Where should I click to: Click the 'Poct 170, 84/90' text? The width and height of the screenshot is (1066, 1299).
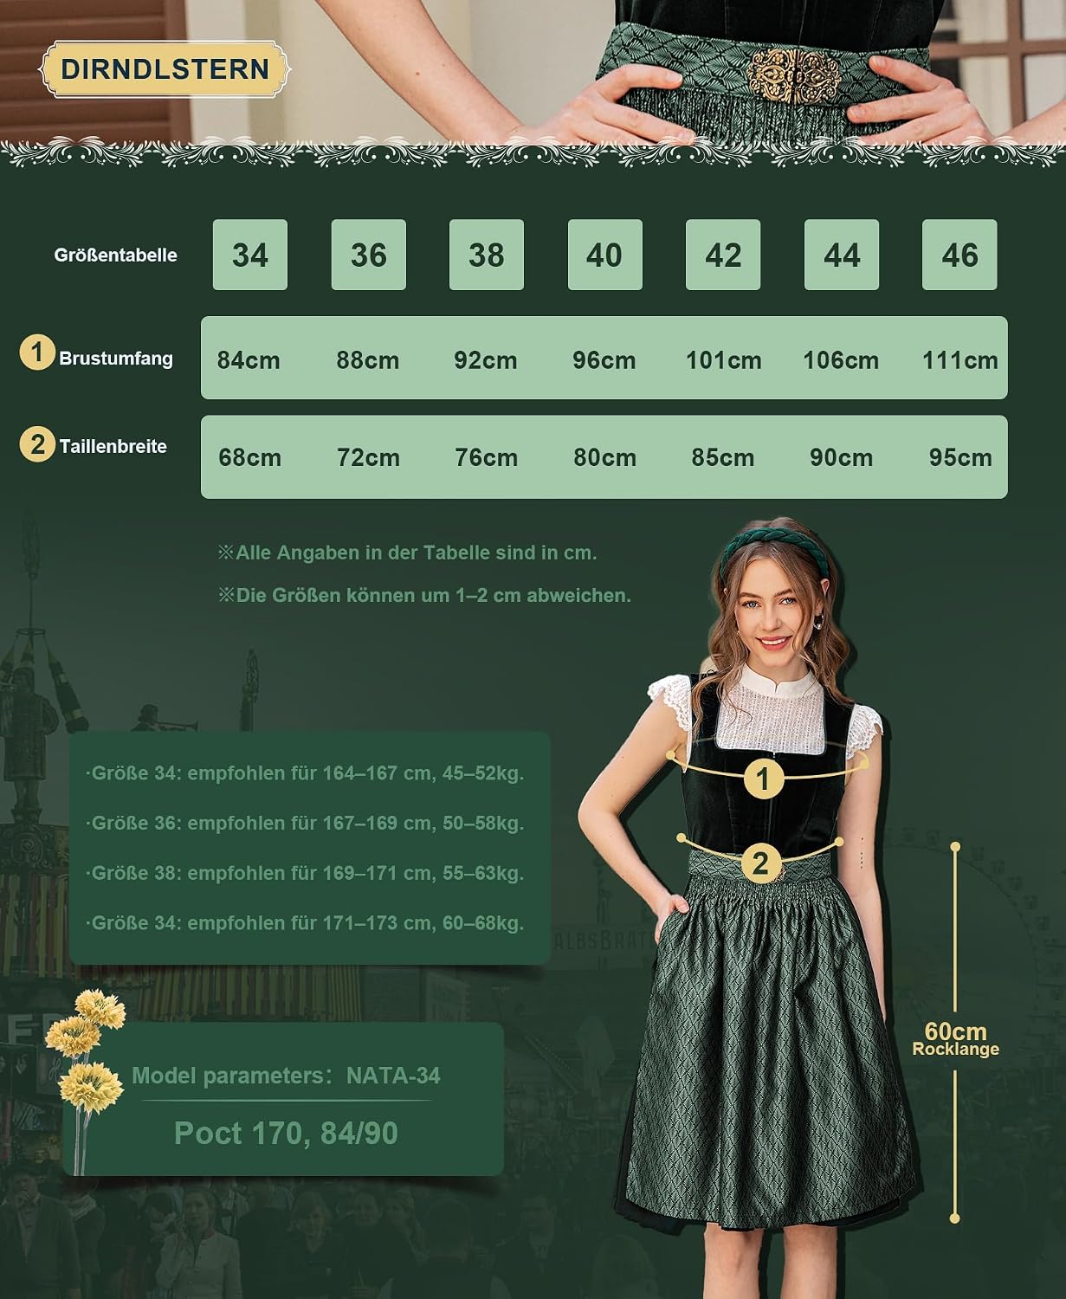click(286, 1133)
